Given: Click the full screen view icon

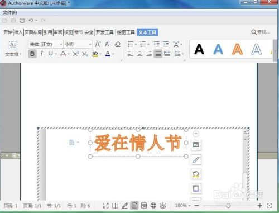Looking at the screenshot, I should tap(106, 206).
